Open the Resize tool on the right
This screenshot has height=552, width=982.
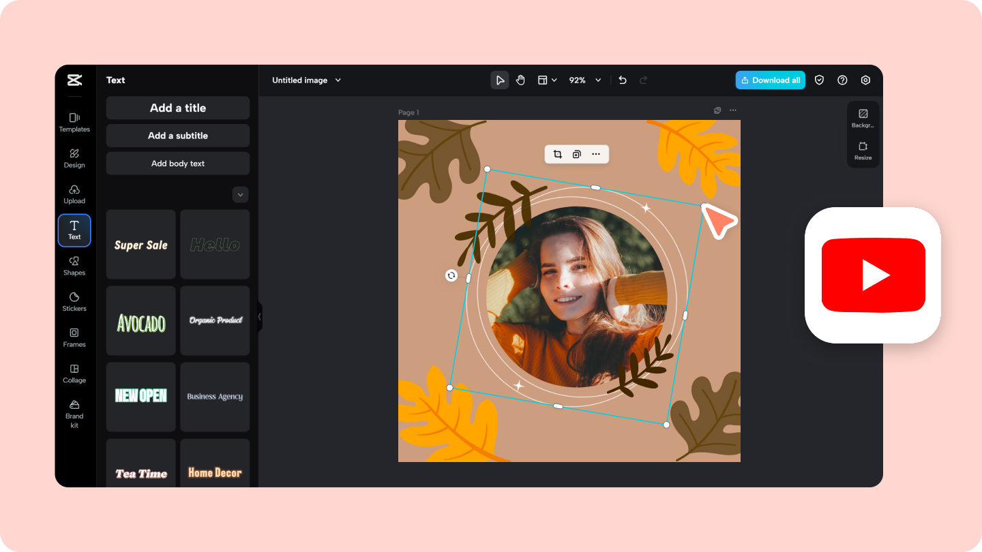(x=863, y=151)
